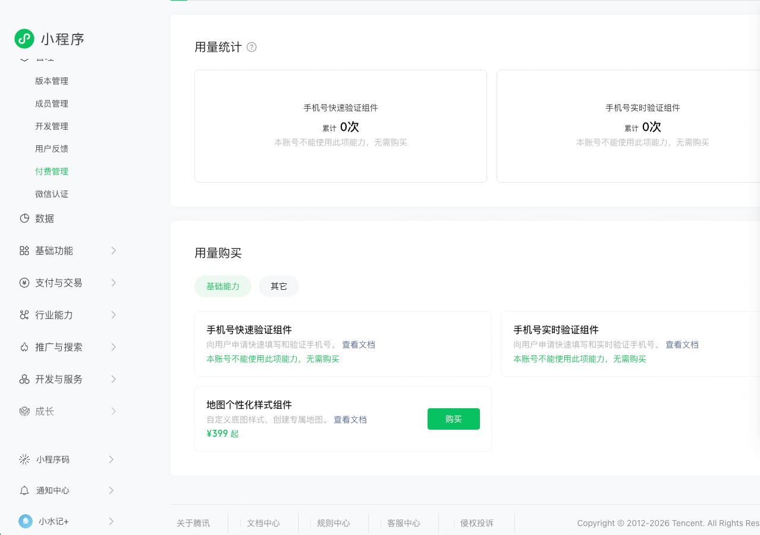Open the 规则中心 footer link

click(x=334, y=523)
